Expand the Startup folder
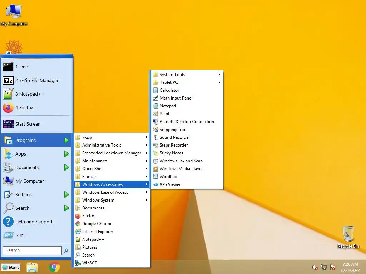This screenshot has width=366, height=274. [112, 176]
